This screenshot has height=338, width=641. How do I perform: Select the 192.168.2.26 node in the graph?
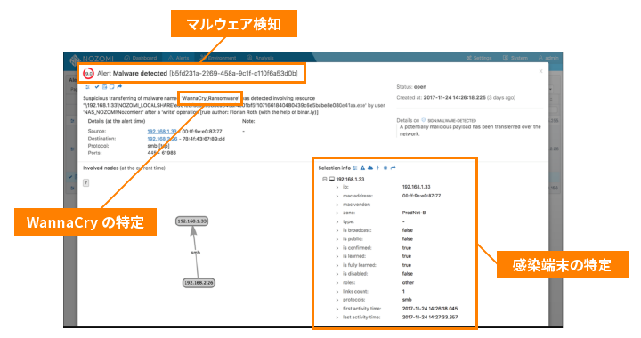tap(199, 283)
